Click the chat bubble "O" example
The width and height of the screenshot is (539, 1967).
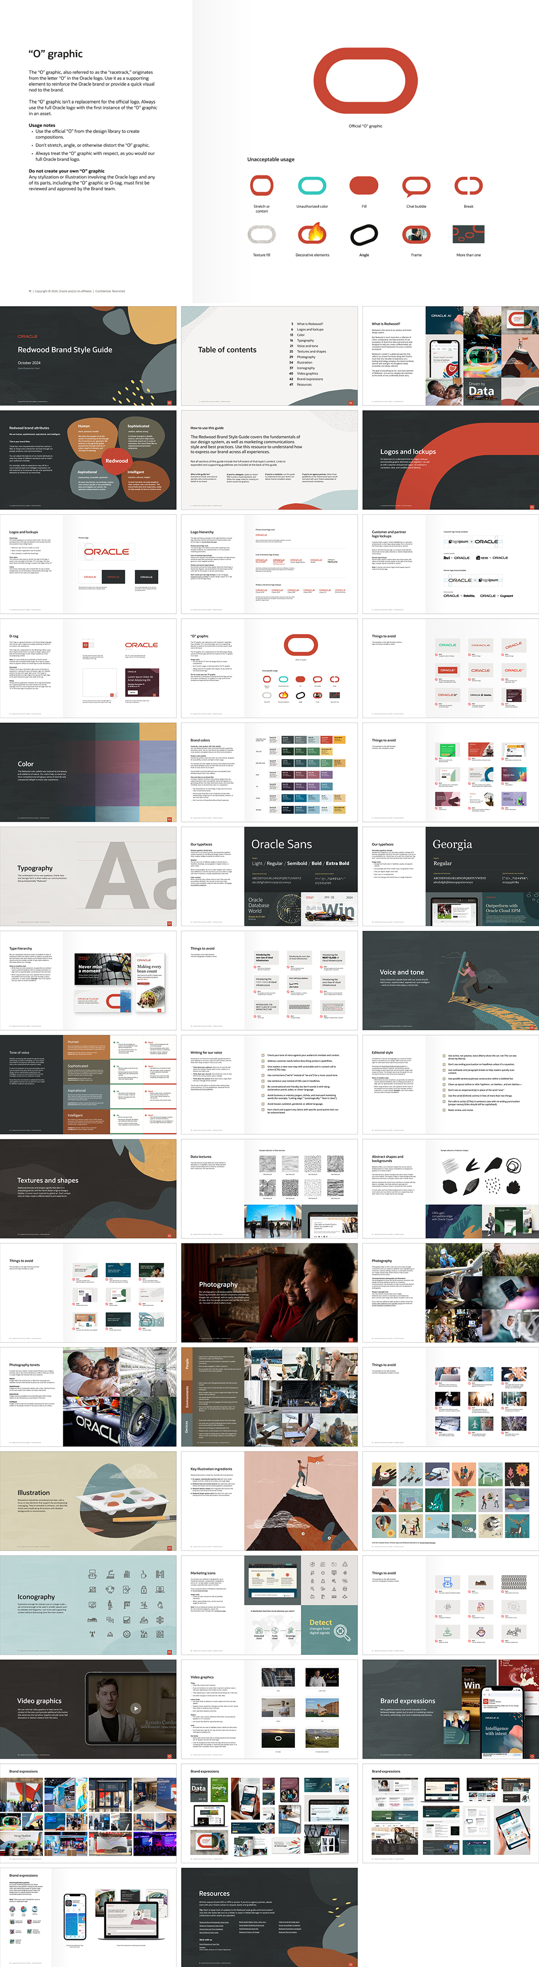tap(416, 186)
